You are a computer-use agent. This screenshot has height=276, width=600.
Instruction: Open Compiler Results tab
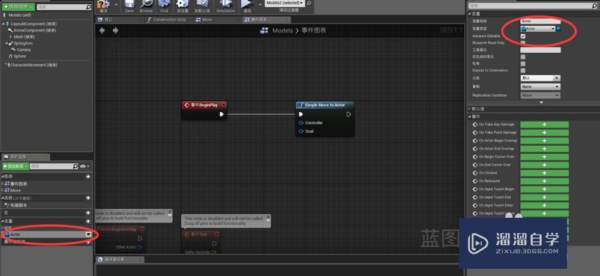pos(120,260)
